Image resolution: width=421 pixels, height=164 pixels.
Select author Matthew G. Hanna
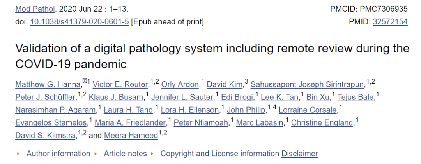[48, 85]
